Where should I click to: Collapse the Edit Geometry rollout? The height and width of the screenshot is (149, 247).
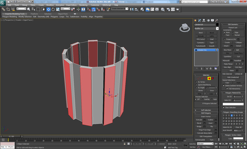tap(233, 25)
